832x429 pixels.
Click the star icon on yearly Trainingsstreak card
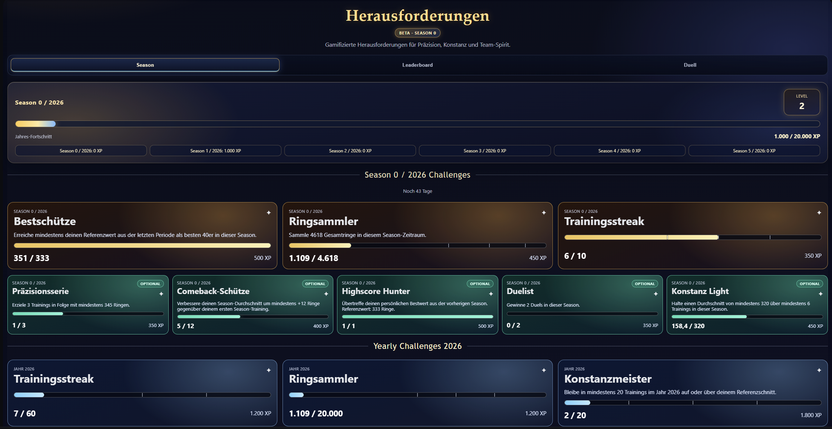[x=268, y=370]
